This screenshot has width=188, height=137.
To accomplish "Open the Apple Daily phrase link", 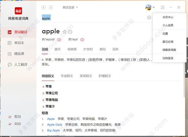I will pyautogui.click(x=55, y=125).
